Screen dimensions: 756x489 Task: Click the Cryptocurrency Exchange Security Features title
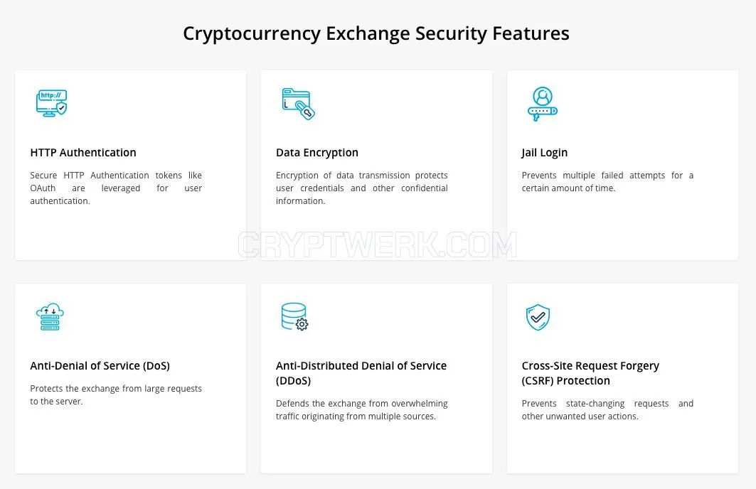(376, 33)
